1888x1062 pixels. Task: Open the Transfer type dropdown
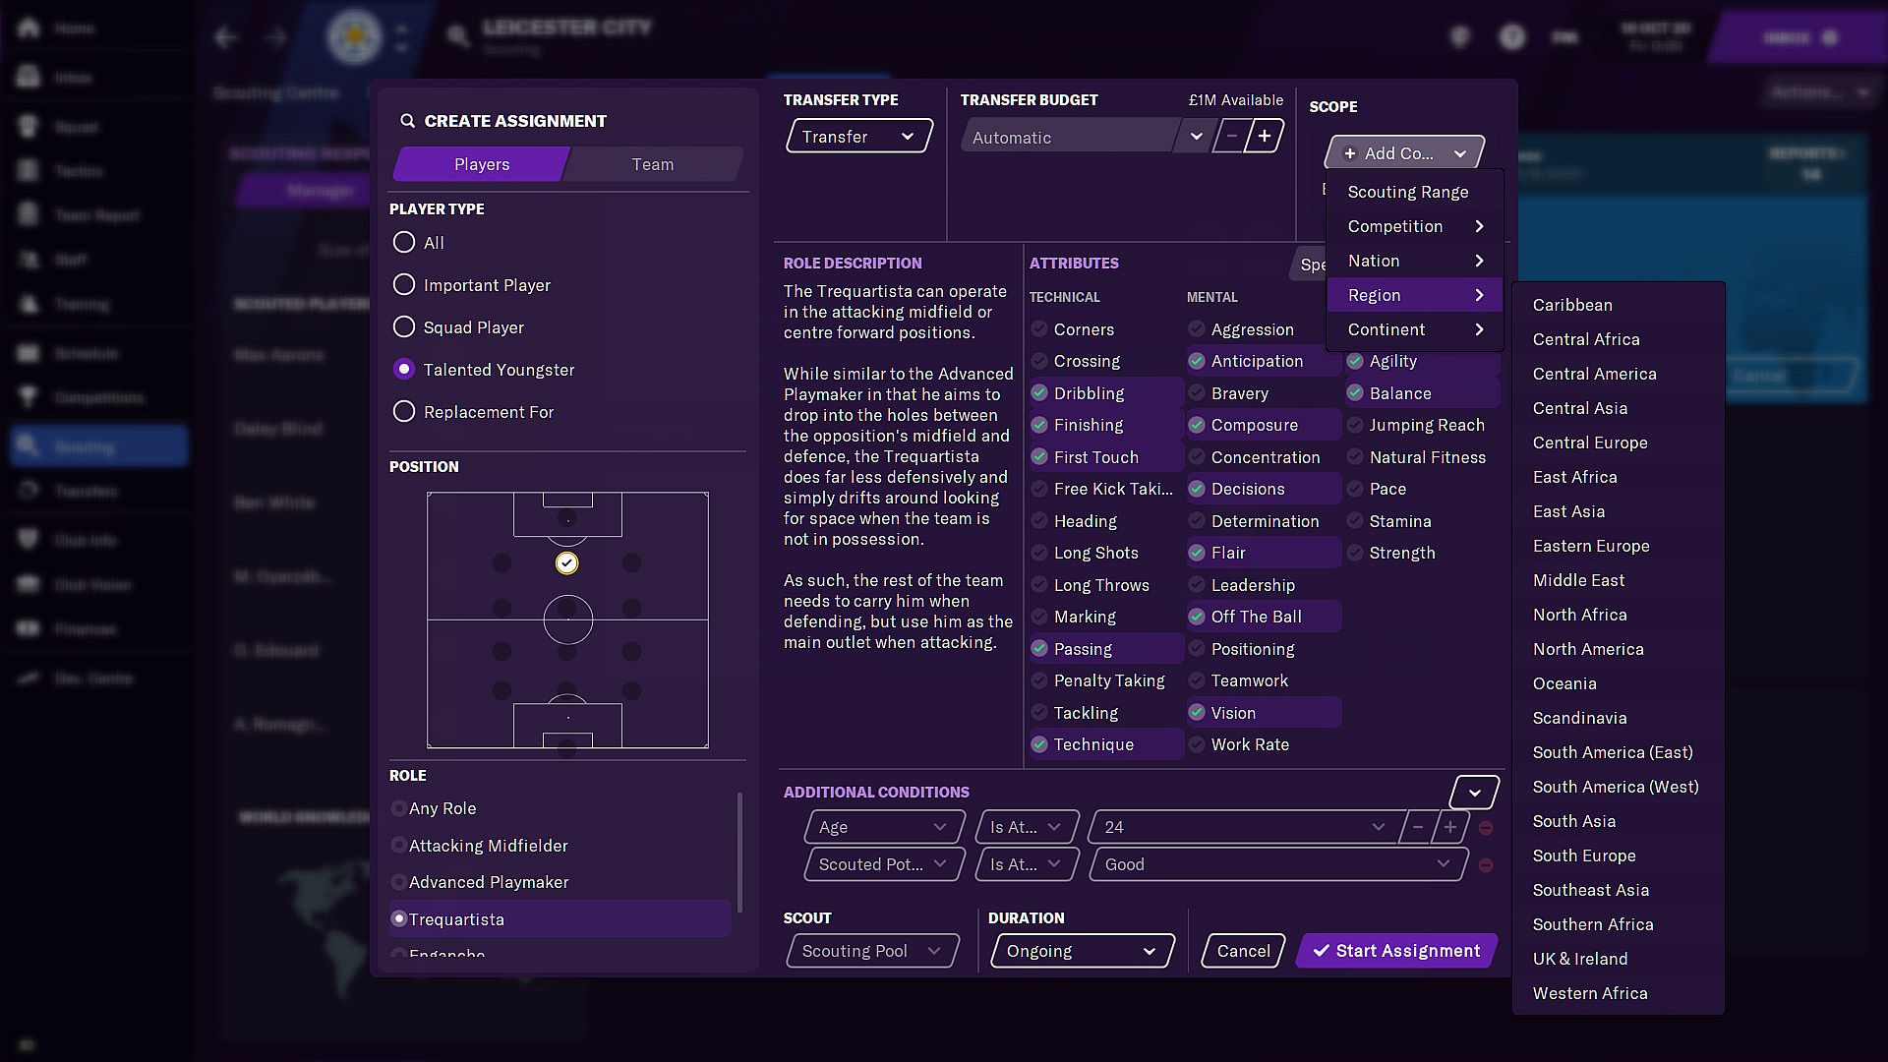click(x=858, y=137)
